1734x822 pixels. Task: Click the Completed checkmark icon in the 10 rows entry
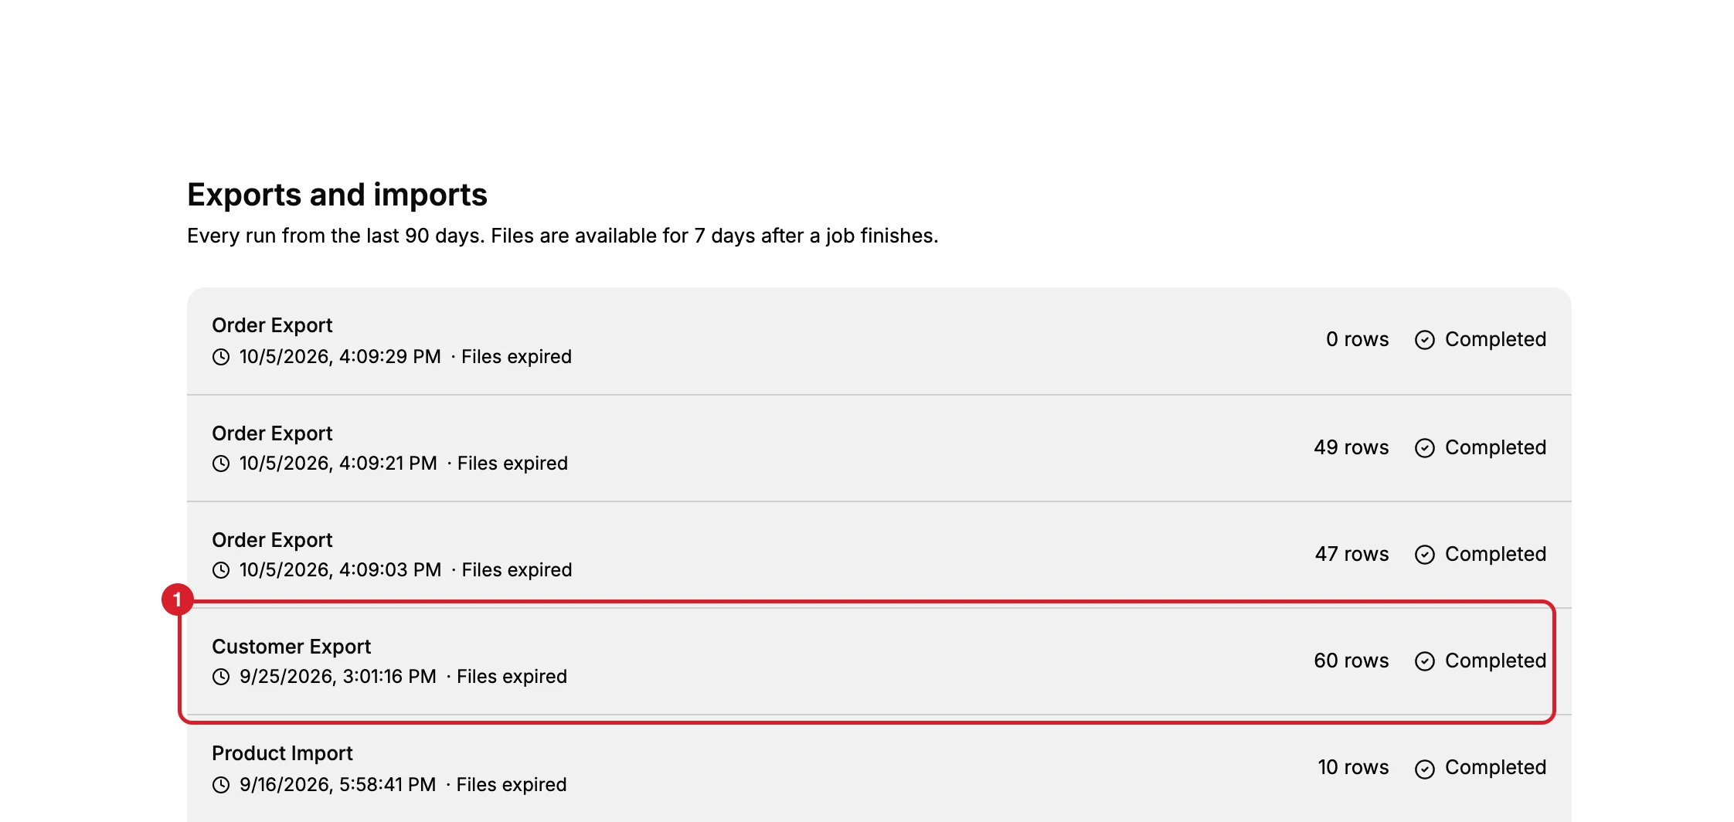coord(1425,769)
